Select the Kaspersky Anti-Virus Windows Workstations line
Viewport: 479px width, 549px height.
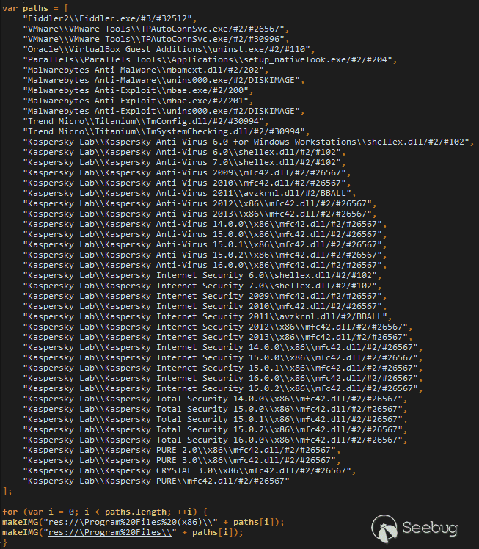pos(248,141)
